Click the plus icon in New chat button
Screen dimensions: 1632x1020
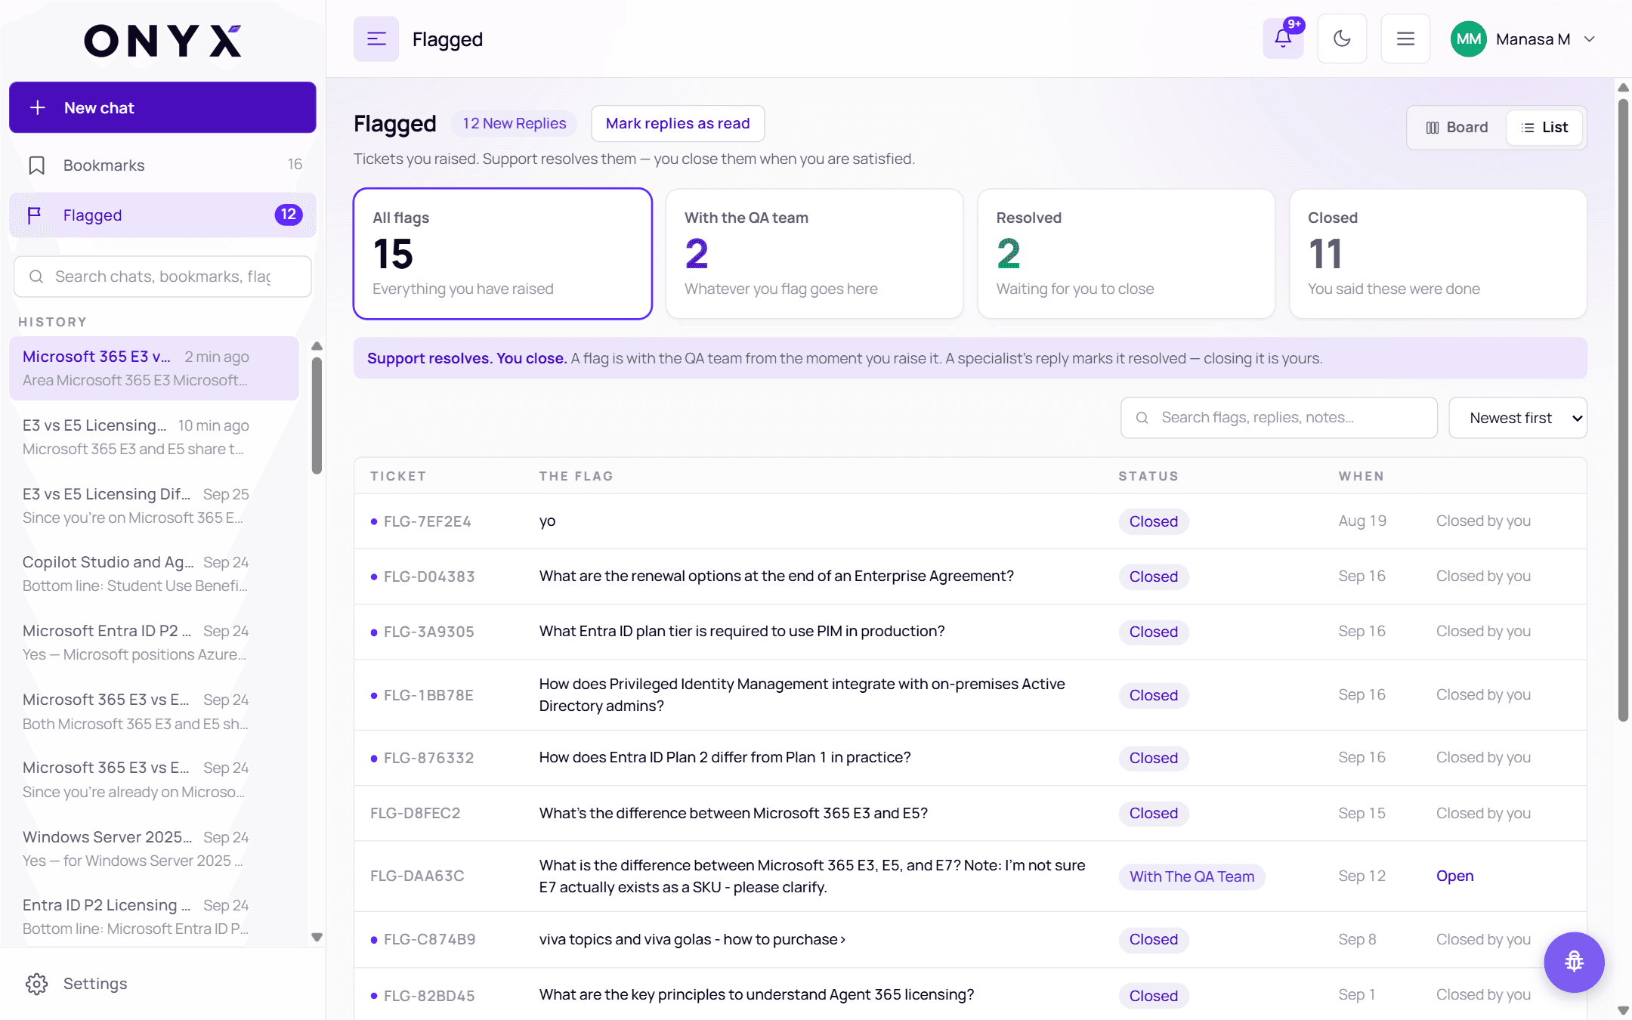click(38, 107)
